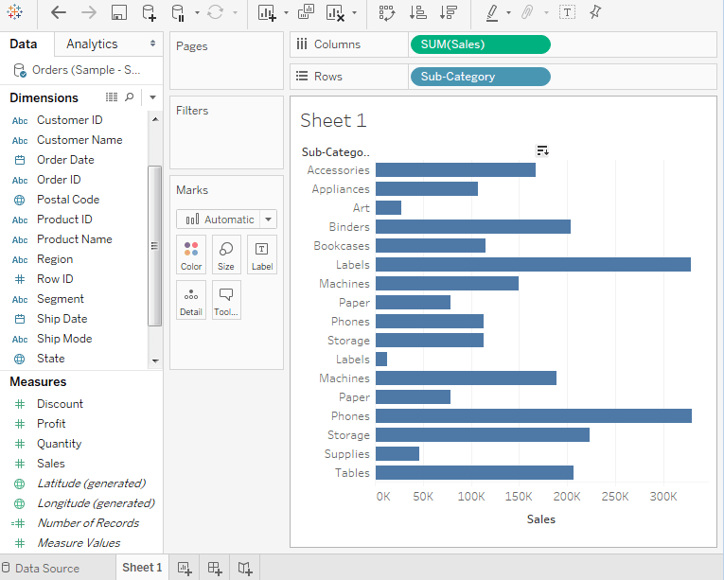Click the Dimensions view-as-grid icon
The image size is (724, 580).
click(x=112, y=97)
